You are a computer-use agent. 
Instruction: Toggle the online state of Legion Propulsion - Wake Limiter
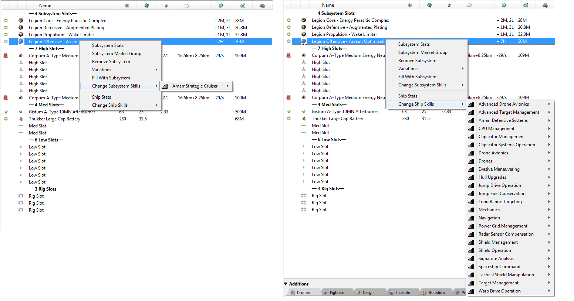click(x=6, y=34)
